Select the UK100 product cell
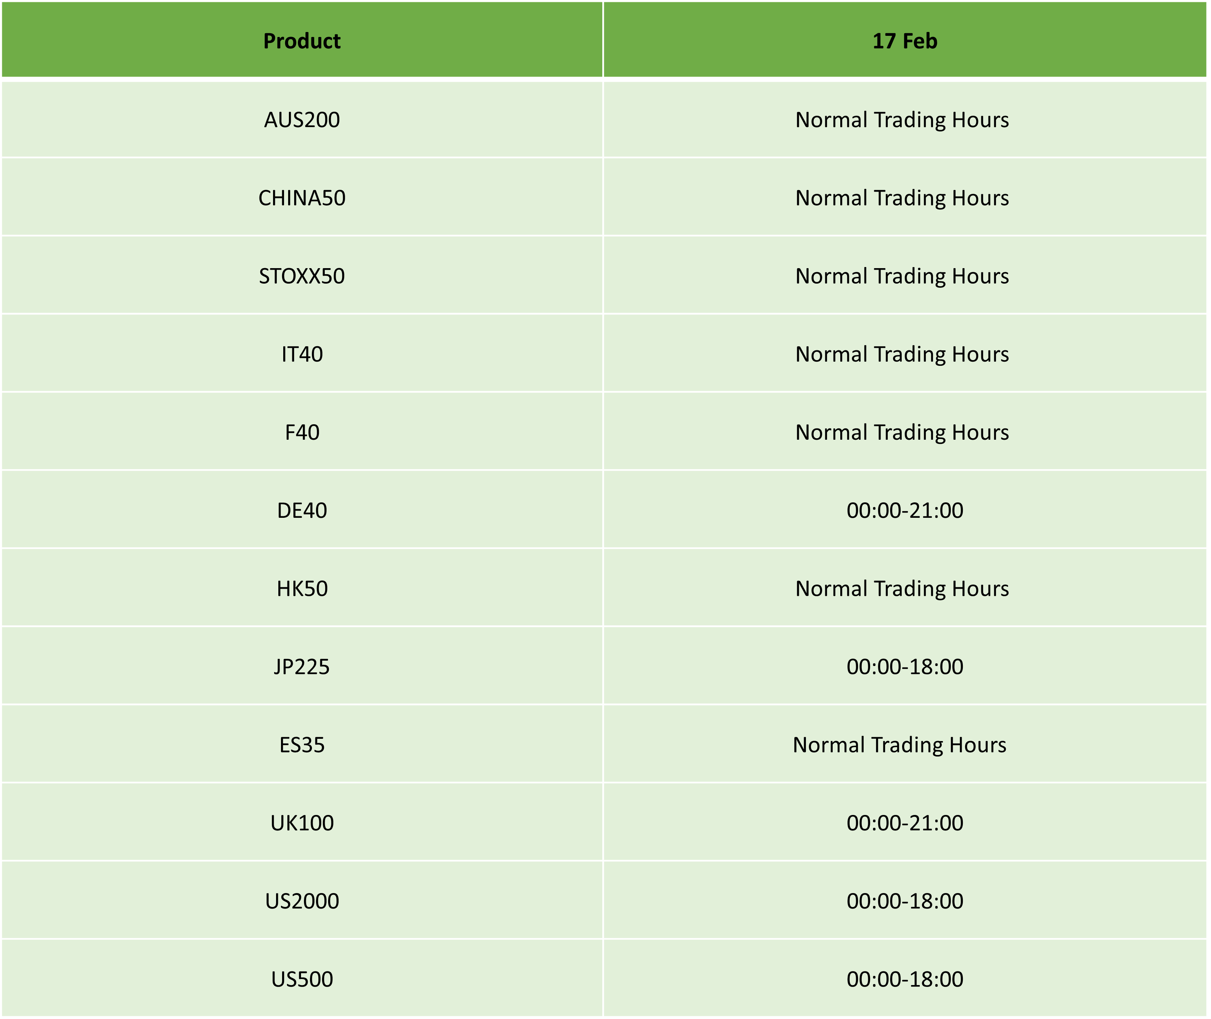This screenshot has width=1211, height=1019. point(302,823)
